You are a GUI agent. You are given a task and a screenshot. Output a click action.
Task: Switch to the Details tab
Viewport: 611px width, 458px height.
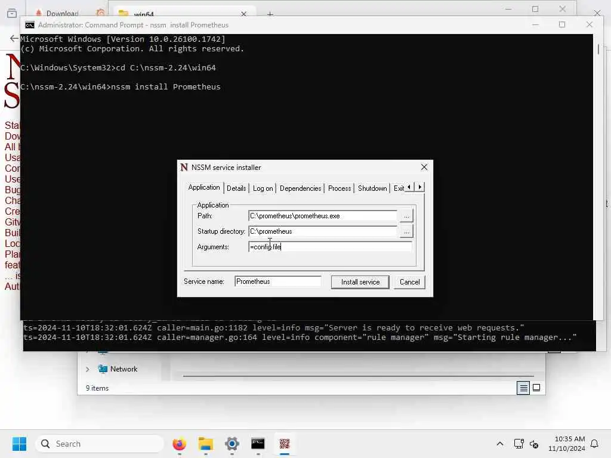(x=236, y=188)
